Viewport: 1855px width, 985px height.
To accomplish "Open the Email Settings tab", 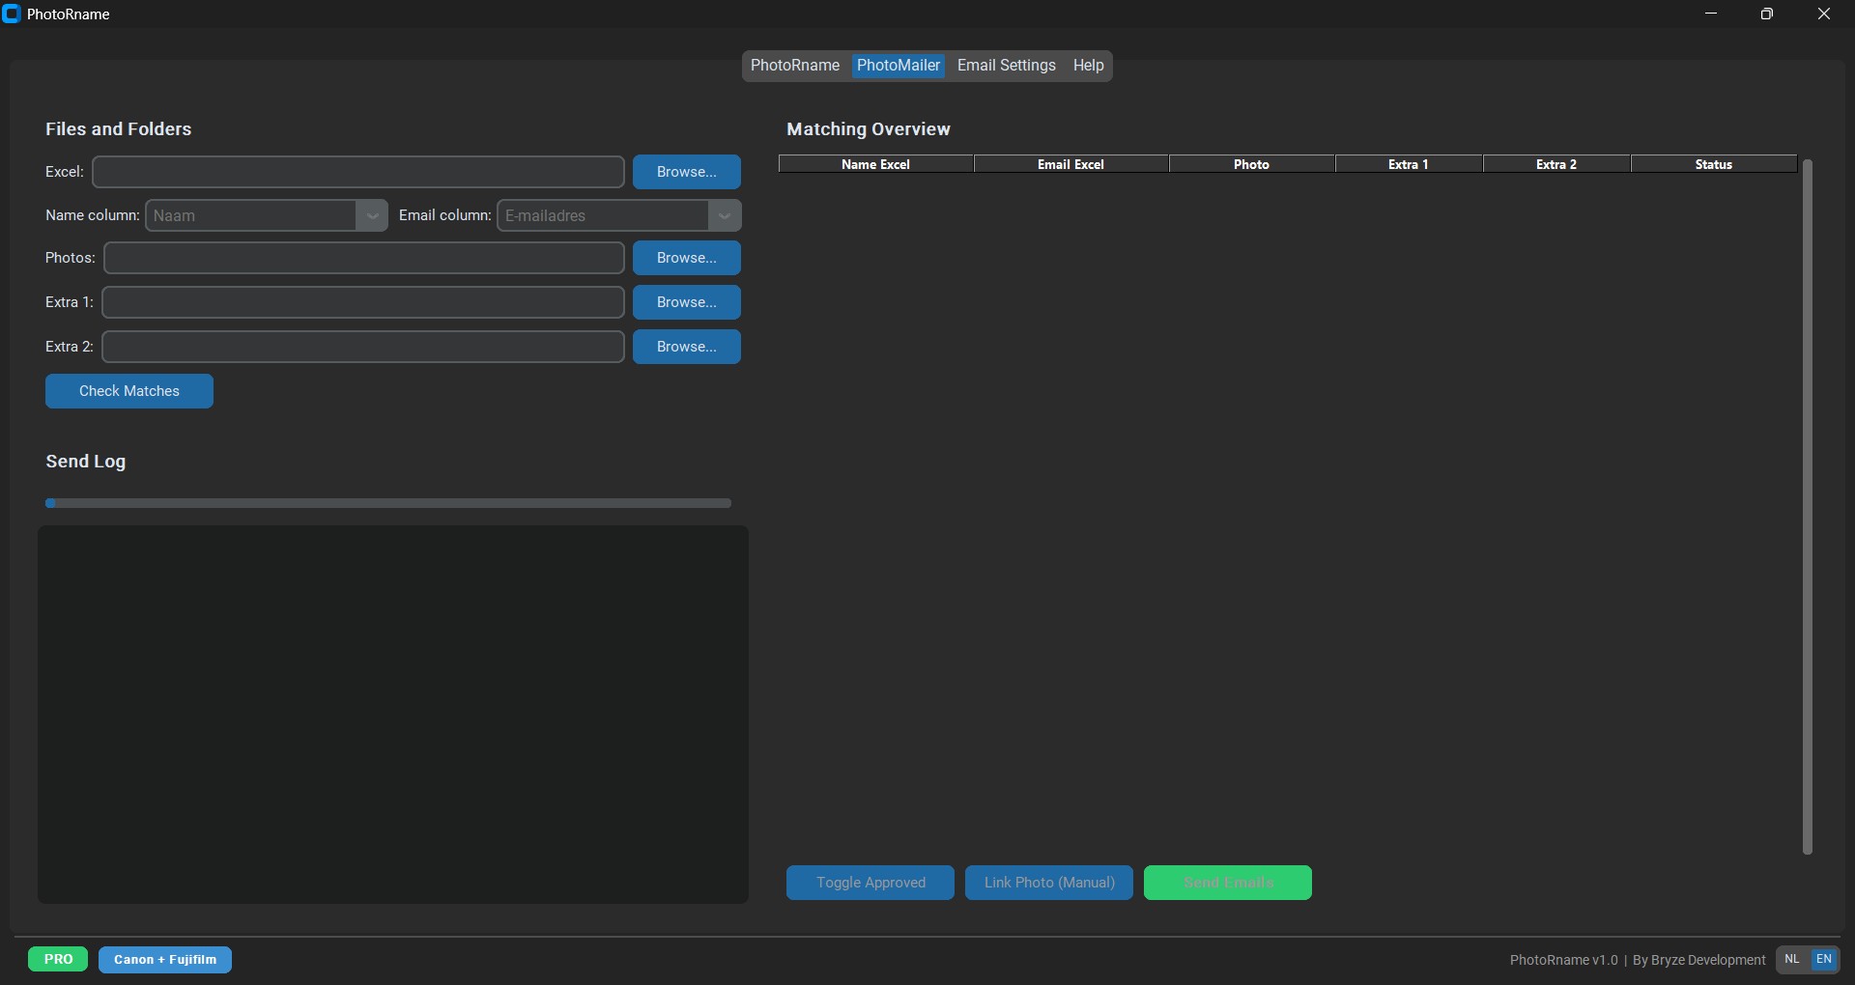I will (1006, 66).
